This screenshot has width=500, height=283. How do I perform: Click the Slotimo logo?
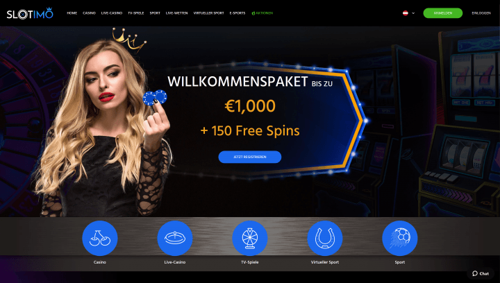pos(30,13)
